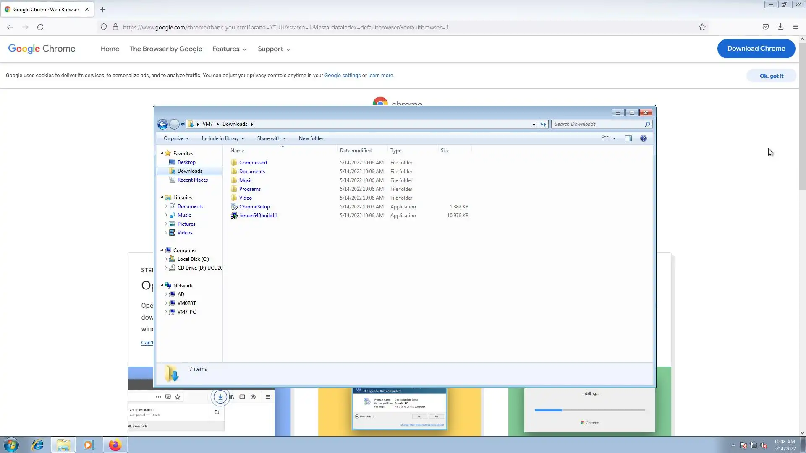Open the Organize dropdown menu
The height and width of the screenshot is (453, 806).
click(176, 138)
